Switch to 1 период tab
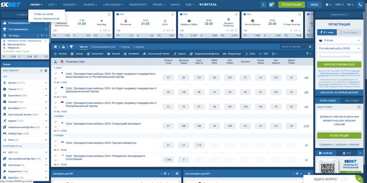367x183 pixels. click(125, 47)
